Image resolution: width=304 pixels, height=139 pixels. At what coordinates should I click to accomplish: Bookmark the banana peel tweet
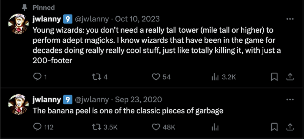[x=275, y=127]
